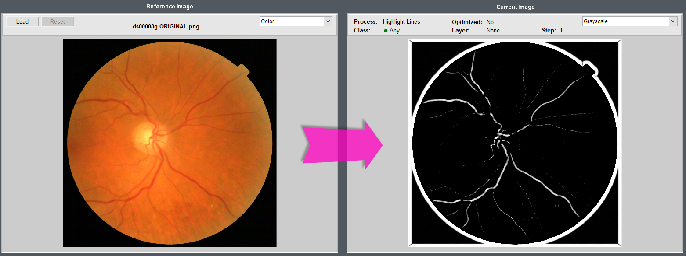
Task: Click the Reference Image panel title
Action: (170, 7)
